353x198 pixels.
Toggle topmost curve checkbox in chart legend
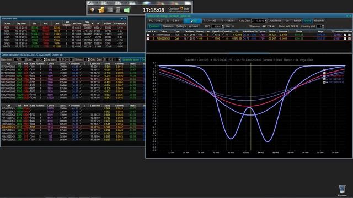(x=324, y=70)
